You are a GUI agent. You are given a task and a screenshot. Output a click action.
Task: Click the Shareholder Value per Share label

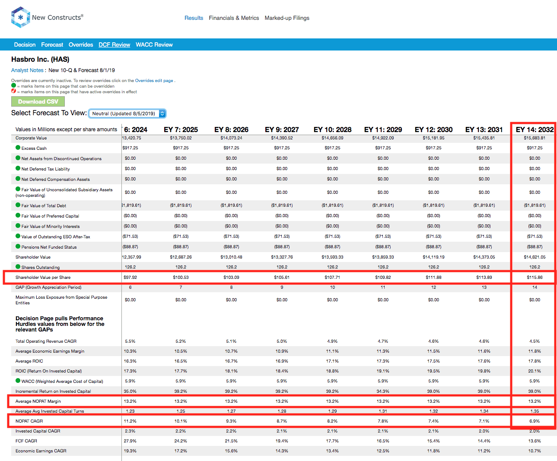43,278
